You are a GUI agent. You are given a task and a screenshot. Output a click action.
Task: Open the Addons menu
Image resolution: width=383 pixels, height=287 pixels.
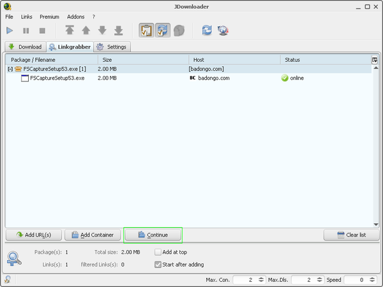[x=76, y=17]
